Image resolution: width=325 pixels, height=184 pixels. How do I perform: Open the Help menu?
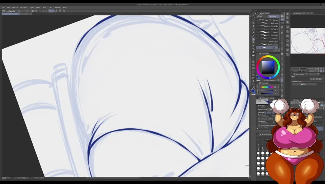tap(64, 8)
